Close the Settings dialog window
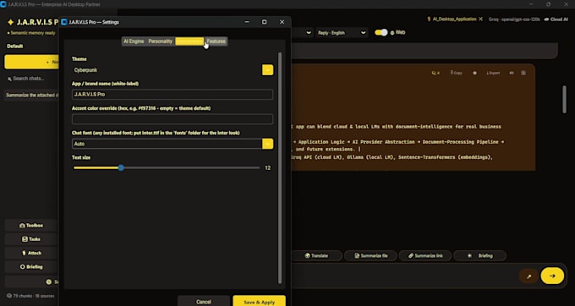Viewport: 575px width, 306px height. [x=282, y=22]
